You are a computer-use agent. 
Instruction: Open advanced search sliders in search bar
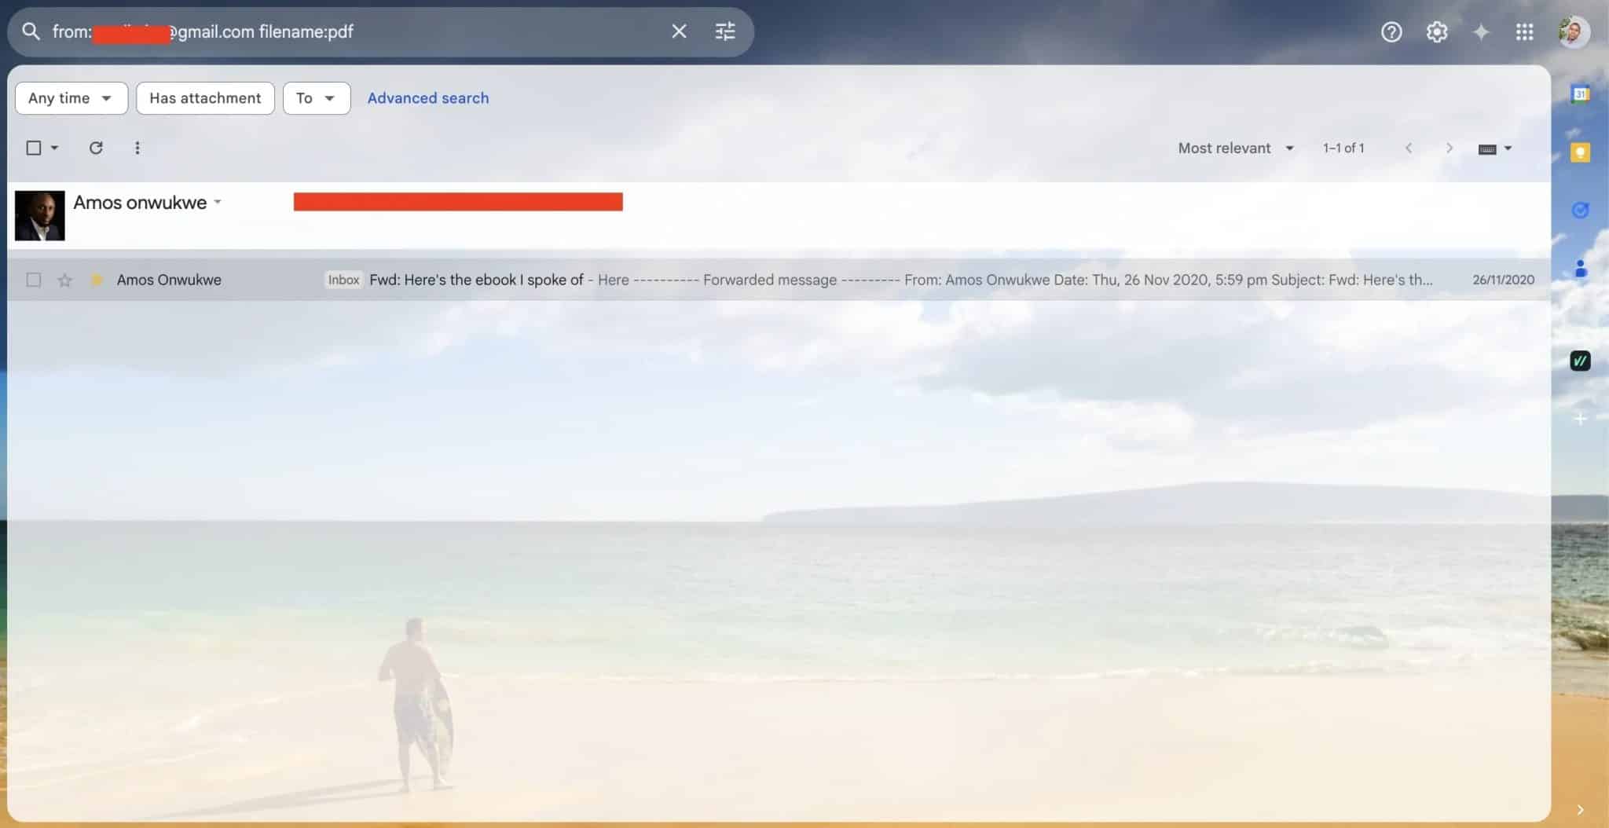(725, 31)
